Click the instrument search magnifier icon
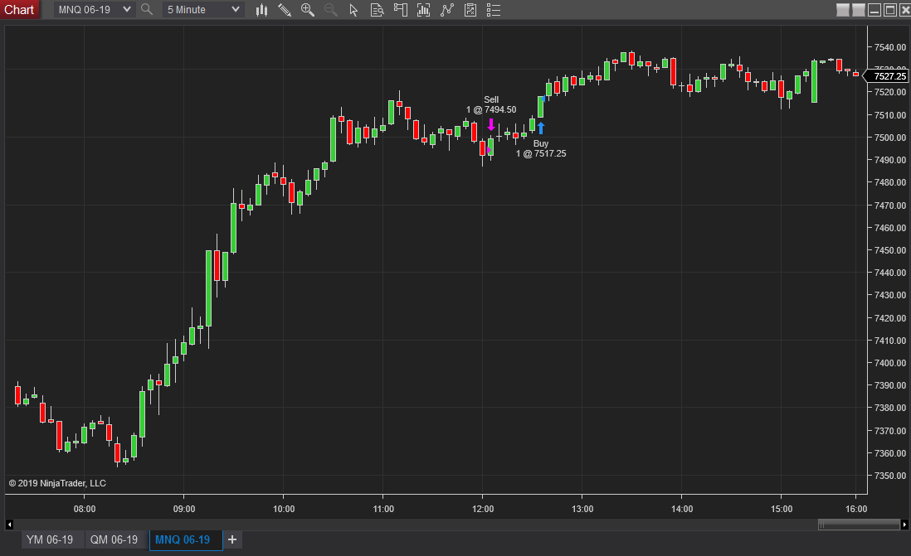The image size is (911, 556). pyautogui.click(x=147, y=9)
